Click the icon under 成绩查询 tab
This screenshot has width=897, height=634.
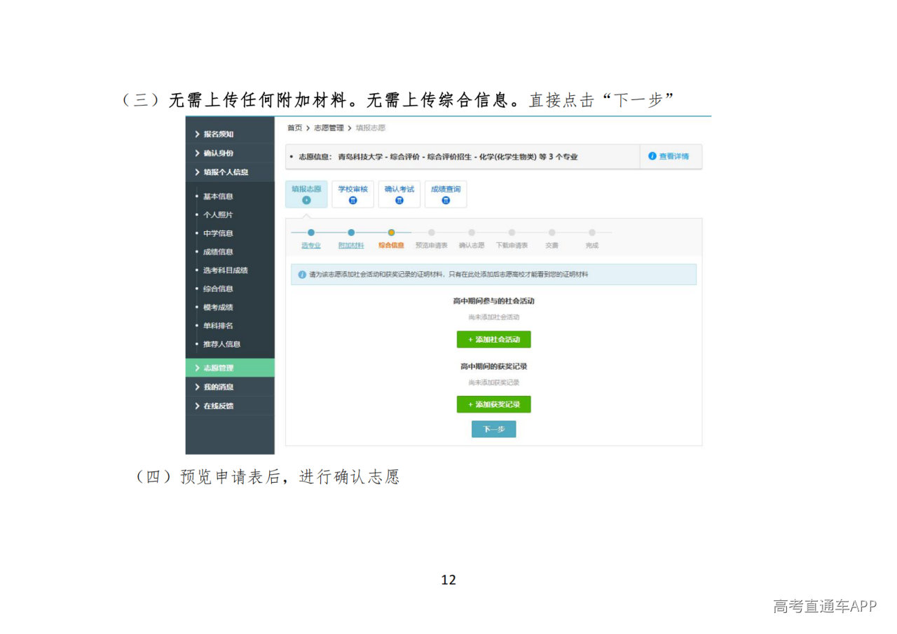[446, 200]
